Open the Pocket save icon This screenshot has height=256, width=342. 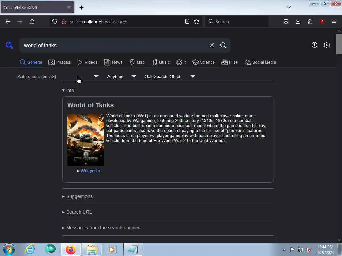point(286,22)
